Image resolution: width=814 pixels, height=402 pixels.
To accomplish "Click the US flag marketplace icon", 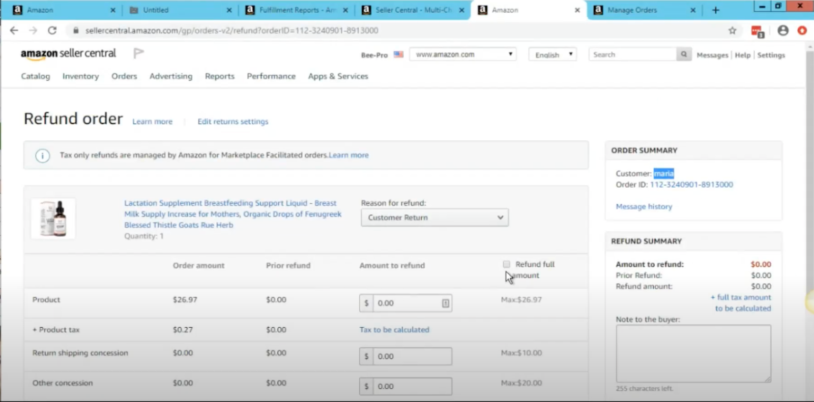I will [x=398, y=54].
